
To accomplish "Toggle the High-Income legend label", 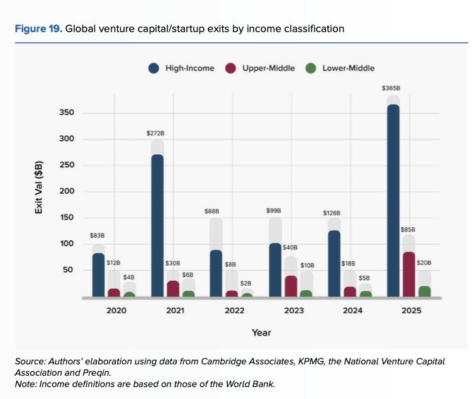I will 189,68.
